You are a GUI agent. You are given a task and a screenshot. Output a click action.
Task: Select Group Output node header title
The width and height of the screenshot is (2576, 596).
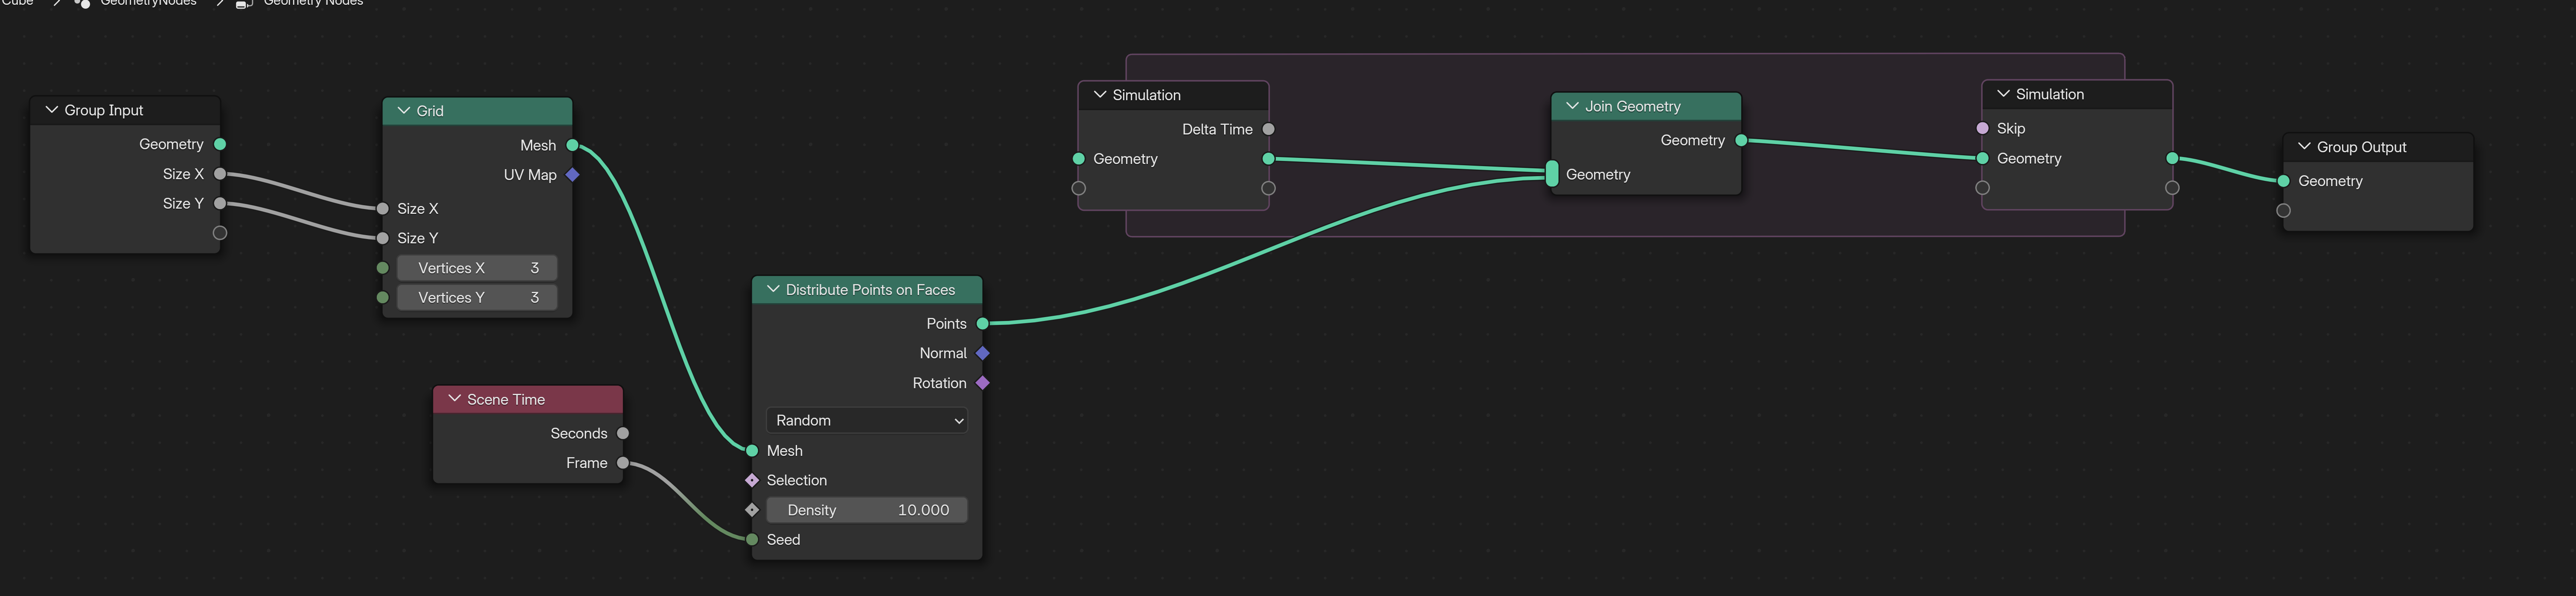tap(2361, 147)
